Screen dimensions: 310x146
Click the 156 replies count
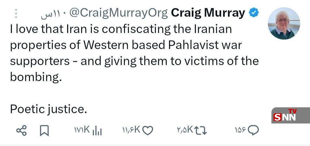(240, 131)
